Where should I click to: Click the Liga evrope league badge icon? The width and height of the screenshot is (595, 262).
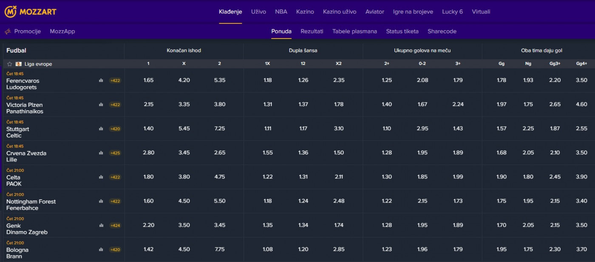(19, 64)
